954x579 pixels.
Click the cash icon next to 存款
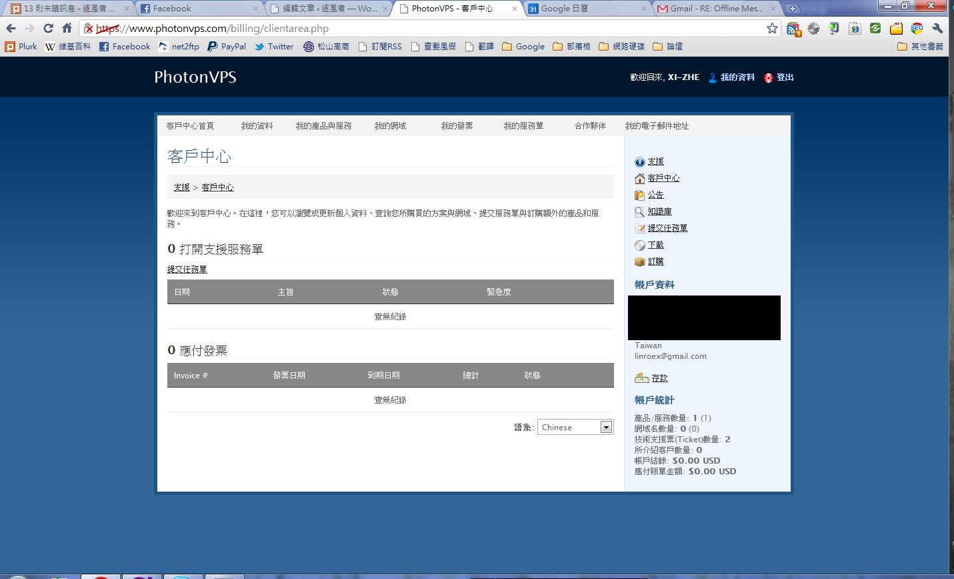coord(641,378)
